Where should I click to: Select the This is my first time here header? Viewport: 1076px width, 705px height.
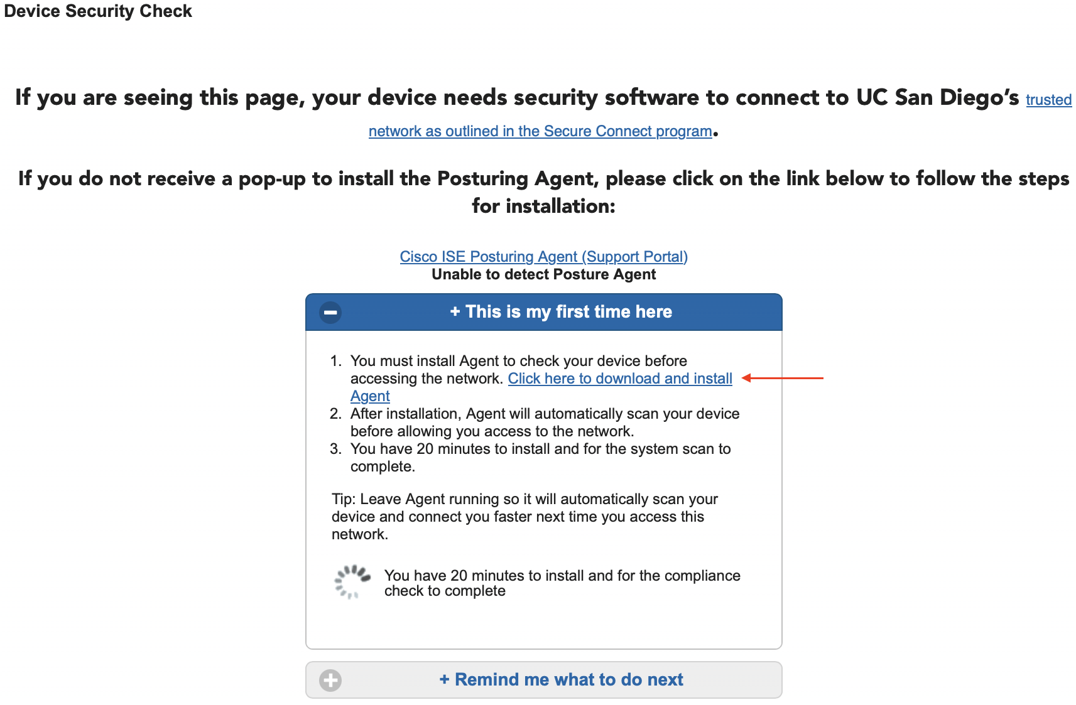click(x=561, y=312)
